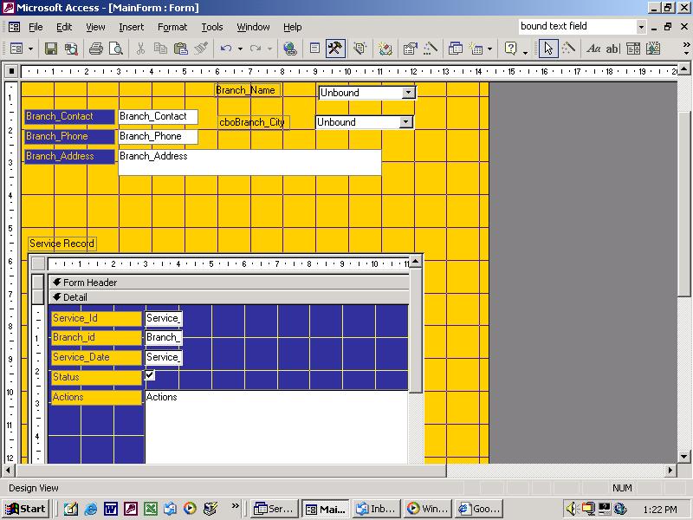Click the Paste clipboard icon
693x520 pixels.
tap(181, 49)
